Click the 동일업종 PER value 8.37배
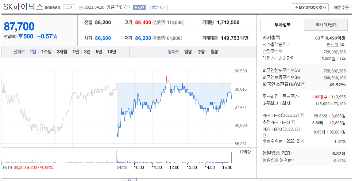This screenshot has height=181, width=355. [339, 154]
